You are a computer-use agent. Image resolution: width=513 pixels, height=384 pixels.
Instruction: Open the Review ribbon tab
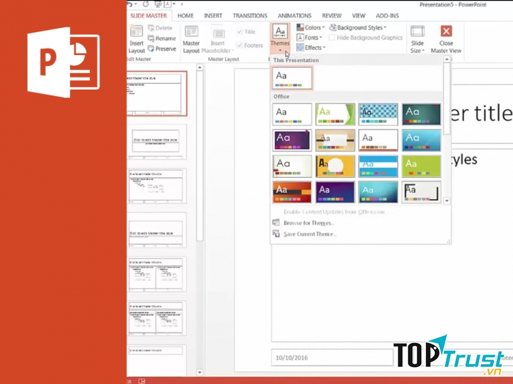point(332,15)
